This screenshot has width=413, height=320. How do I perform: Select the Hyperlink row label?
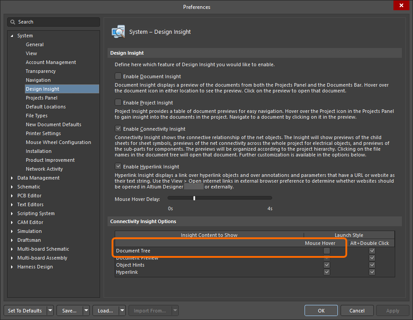tap(127, 272)
